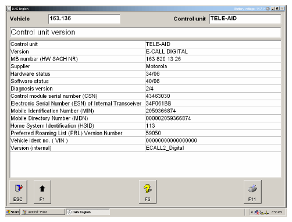Click the Version (internal) row label
292x222 pixels.
tap(31, 148)
